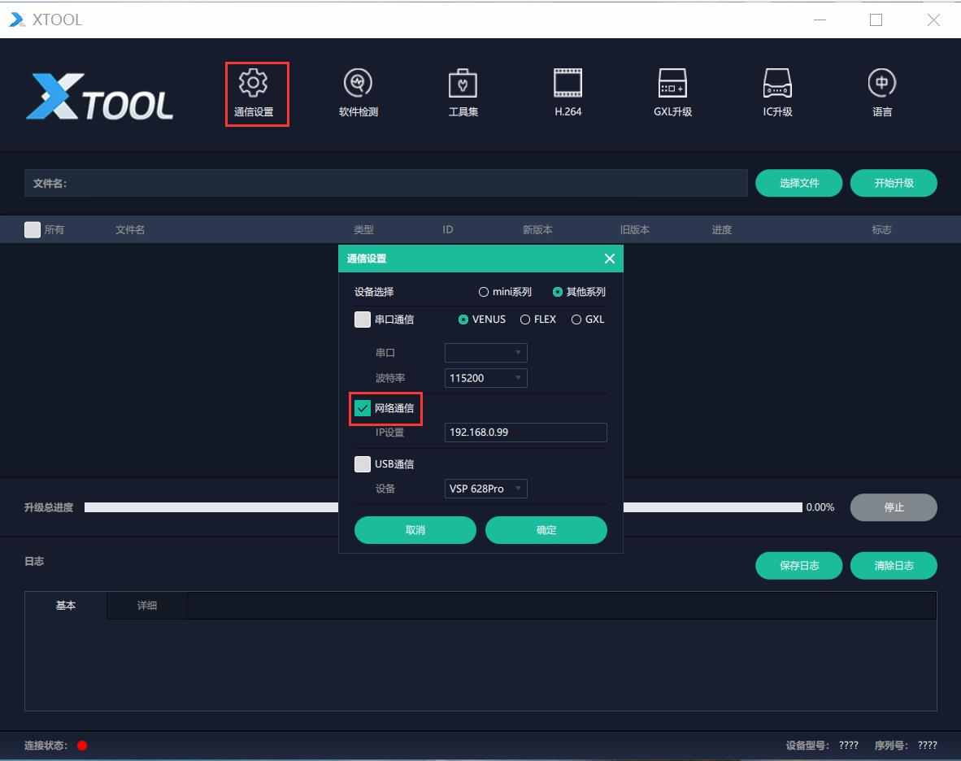
Task: Select the mini系列 radio button
Action: pyautogui.click(x=484, y=292)
